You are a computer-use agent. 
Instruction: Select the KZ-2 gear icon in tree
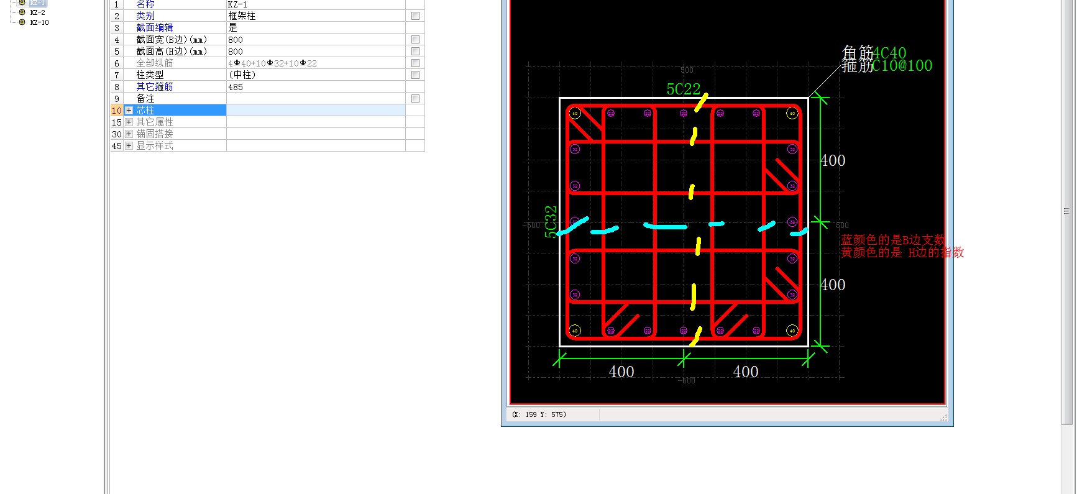22,12
